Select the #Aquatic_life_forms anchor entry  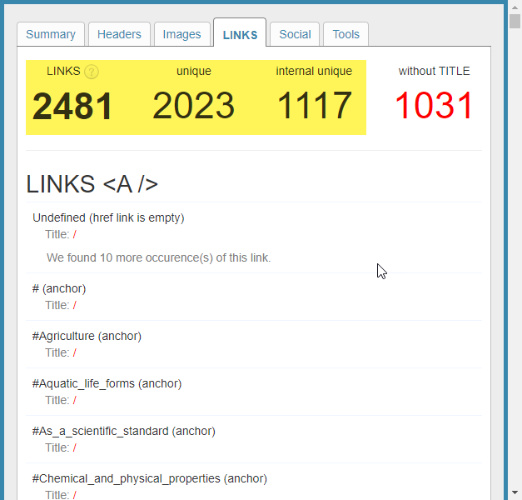107,383
